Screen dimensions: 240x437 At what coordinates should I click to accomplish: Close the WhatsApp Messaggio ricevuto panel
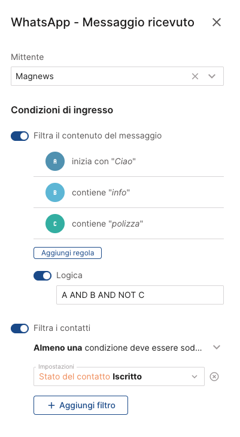(x=217, y=22)
